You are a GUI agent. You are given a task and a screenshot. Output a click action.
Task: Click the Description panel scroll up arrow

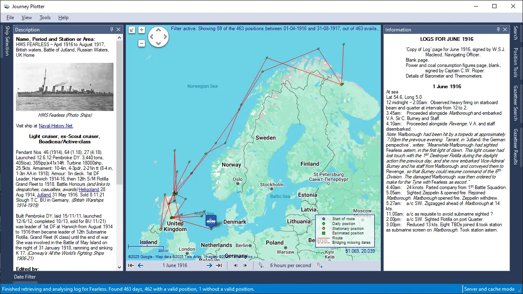(x=119, y=38)
